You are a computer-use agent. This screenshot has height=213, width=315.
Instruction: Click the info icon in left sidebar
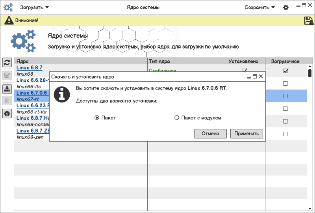coord(7,114)
